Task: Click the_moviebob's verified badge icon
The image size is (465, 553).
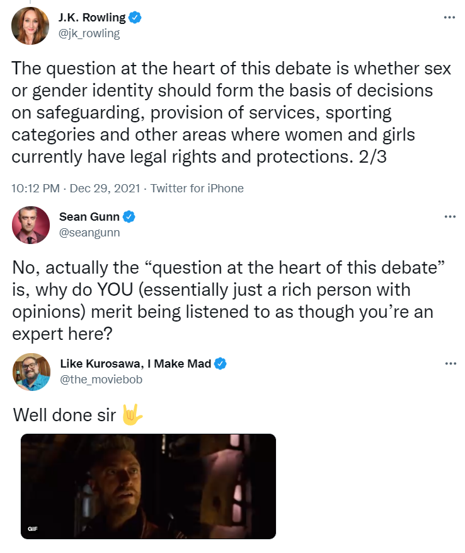Action: pos(221,363)
